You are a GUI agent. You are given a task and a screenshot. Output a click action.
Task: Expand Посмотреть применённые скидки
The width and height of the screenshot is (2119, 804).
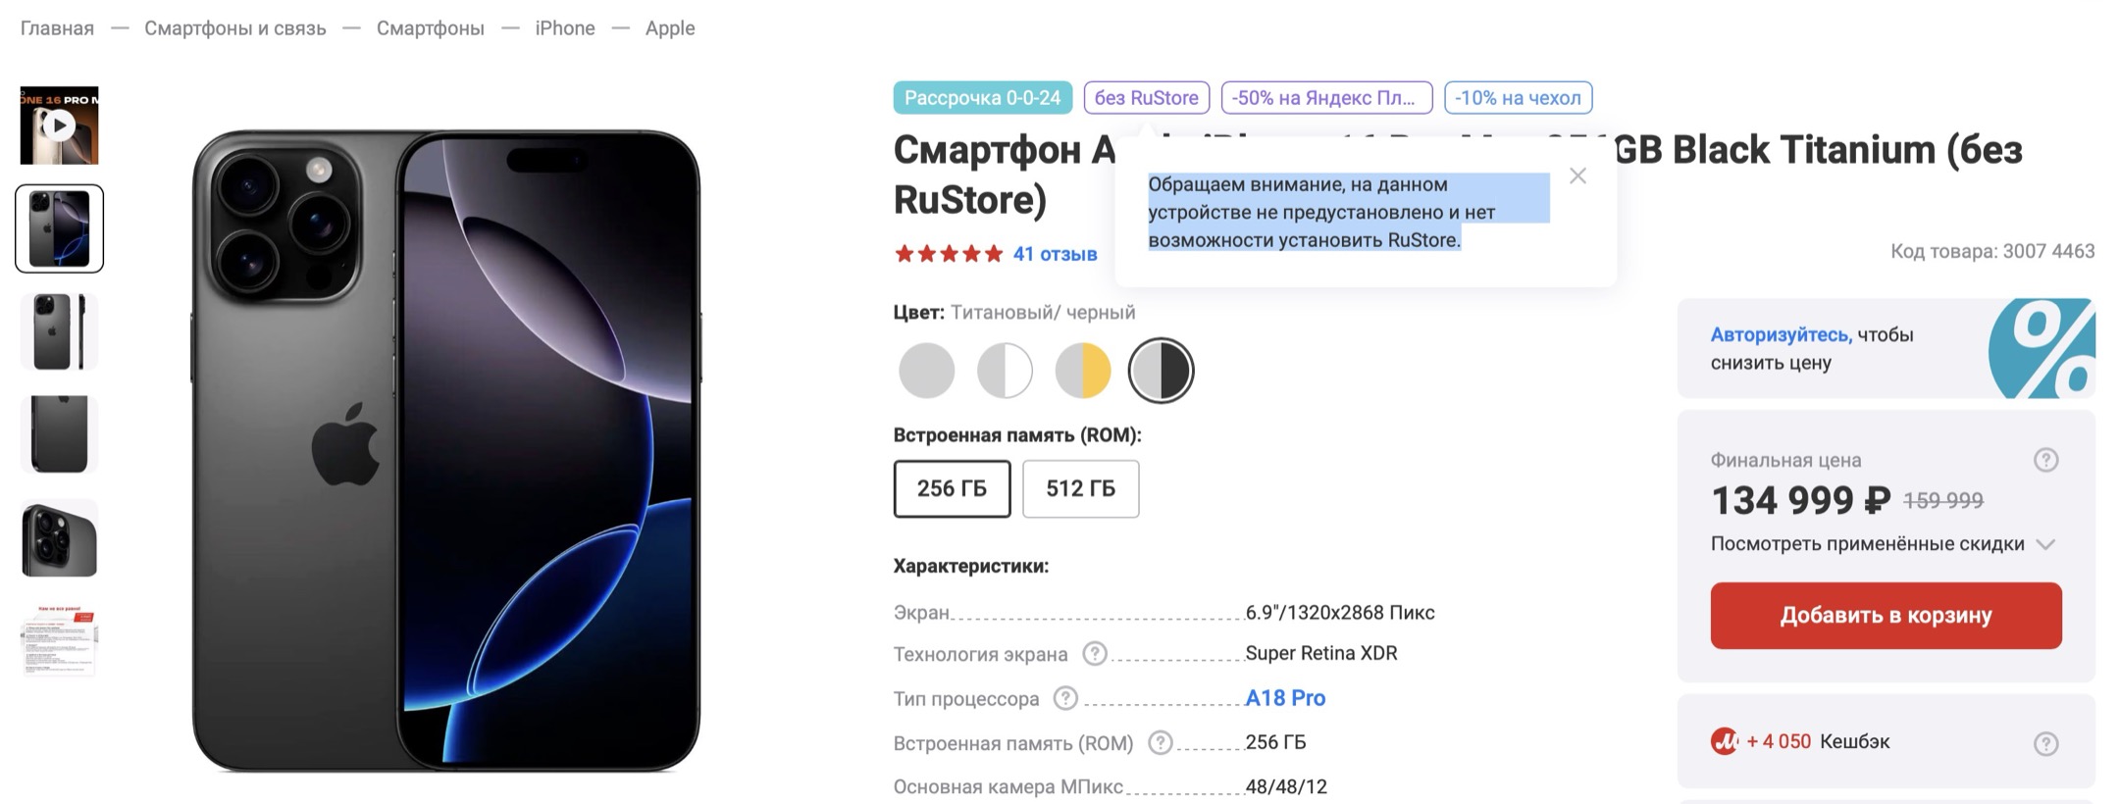1882,544
